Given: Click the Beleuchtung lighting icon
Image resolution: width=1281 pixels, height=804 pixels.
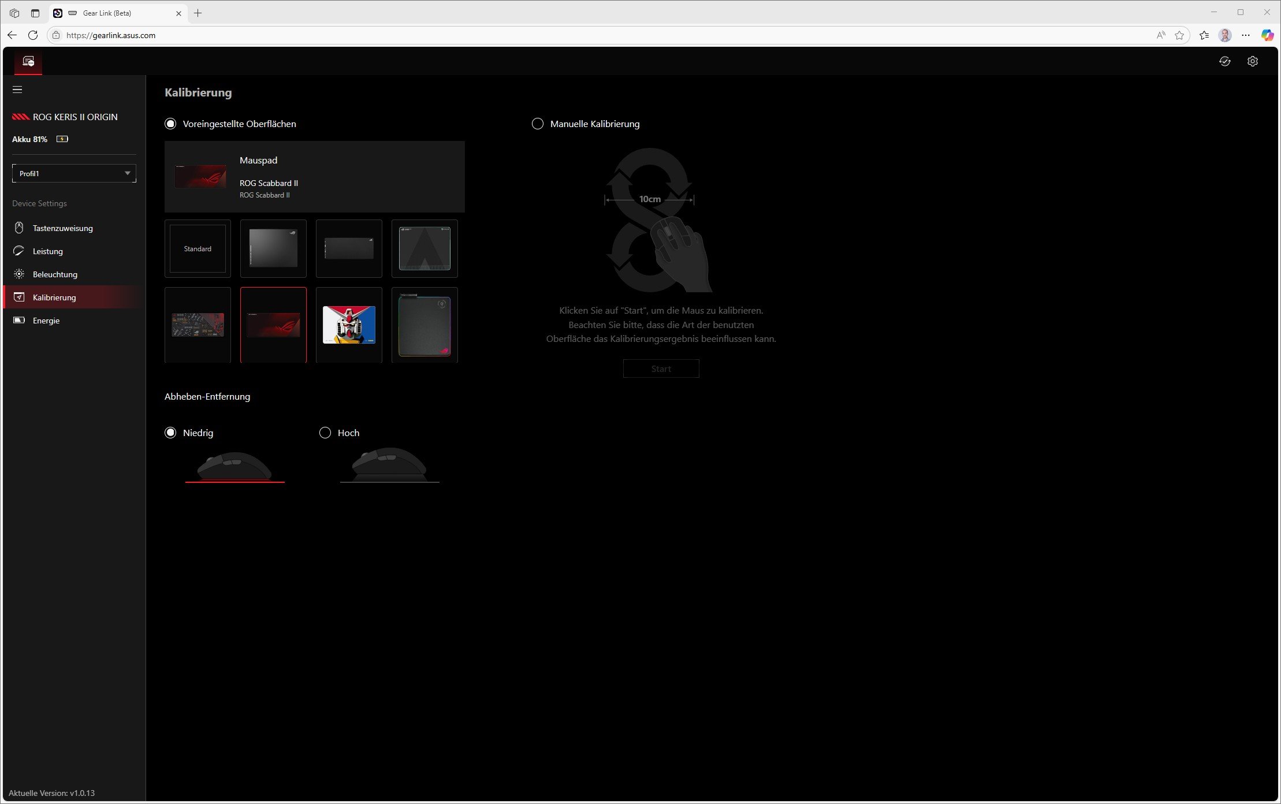Looking at the screenshot, I should click(x=19, y=274).
